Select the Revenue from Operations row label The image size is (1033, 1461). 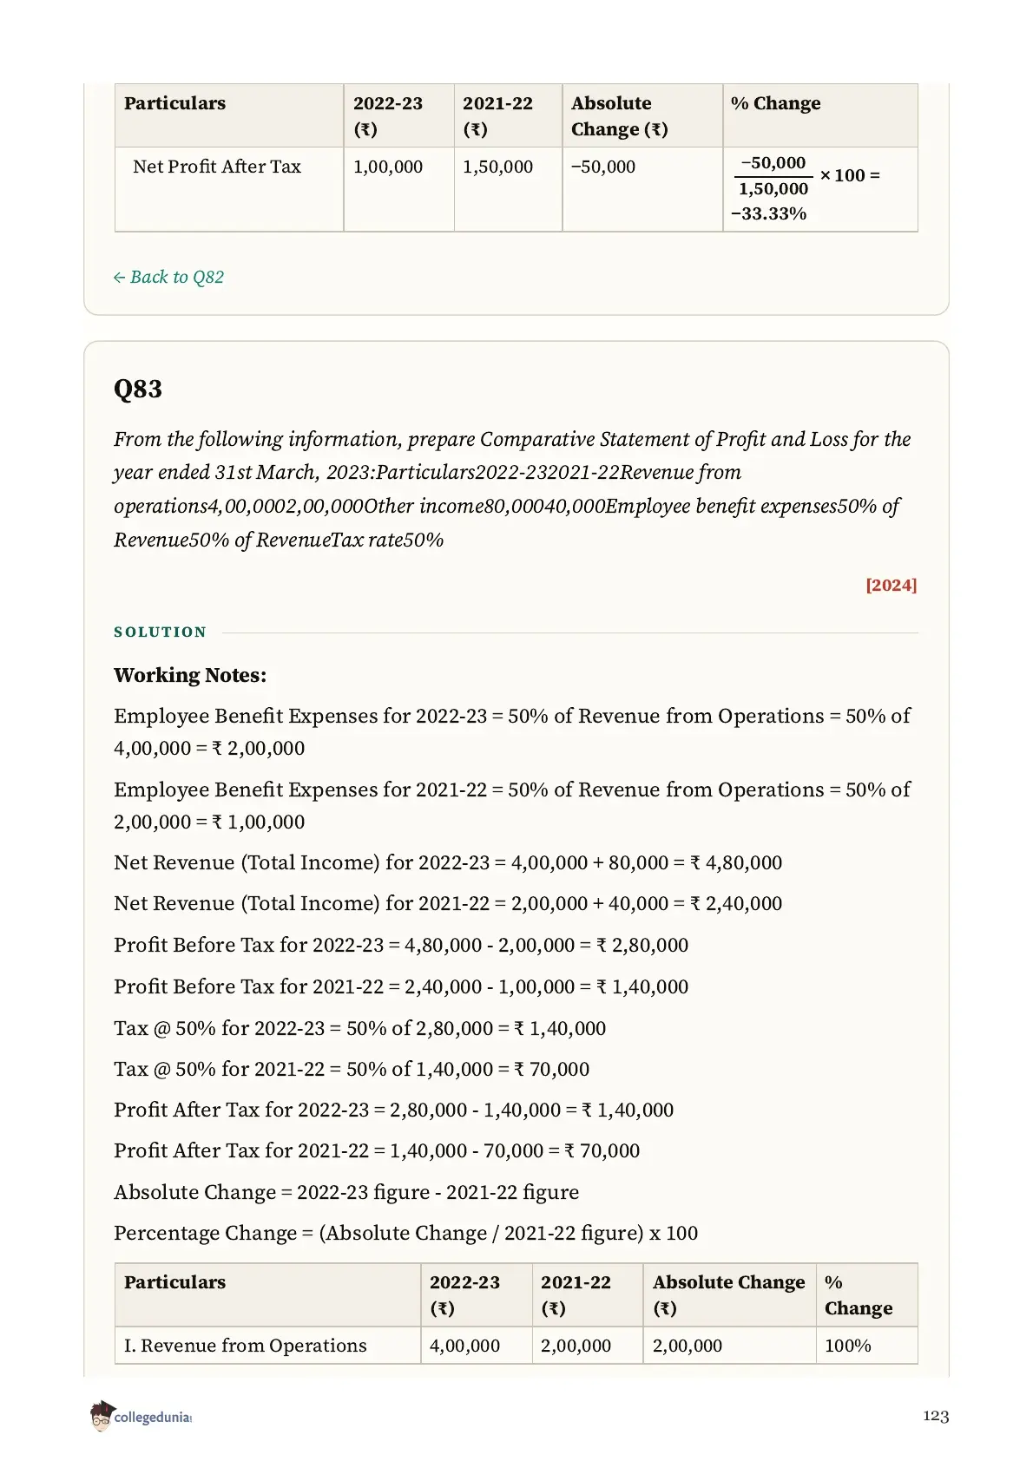point(246,1346)
